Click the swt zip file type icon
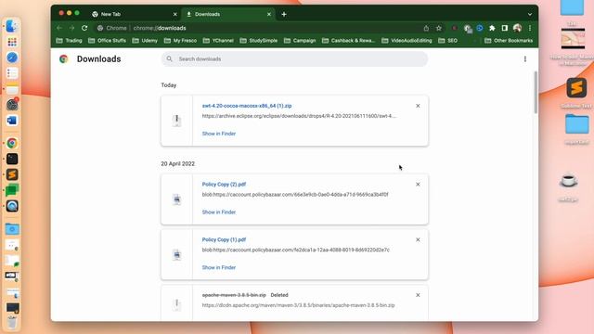594x334 pixels. click(176, 121)
